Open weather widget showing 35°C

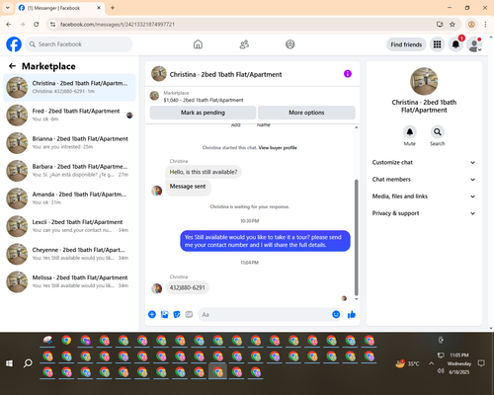coord(408,363)
